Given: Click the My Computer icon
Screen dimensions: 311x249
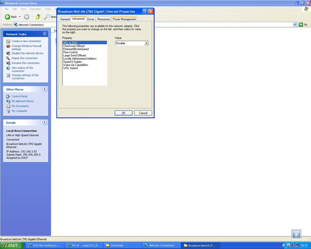Looking at the screenshot, I should (8, 111).
